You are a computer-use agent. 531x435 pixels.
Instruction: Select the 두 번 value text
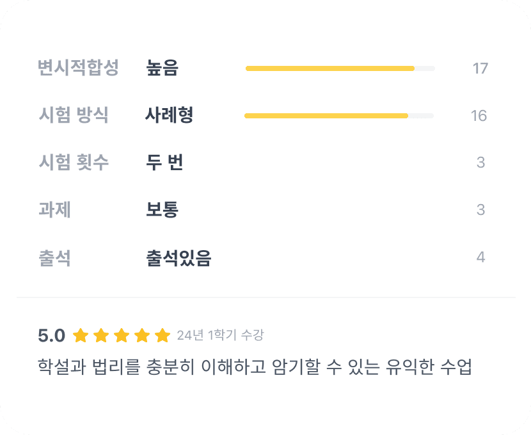point(164,162)
